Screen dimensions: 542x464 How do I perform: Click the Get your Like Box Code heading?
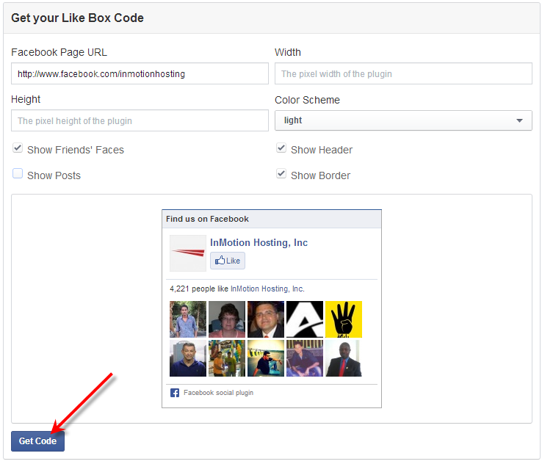77,18
